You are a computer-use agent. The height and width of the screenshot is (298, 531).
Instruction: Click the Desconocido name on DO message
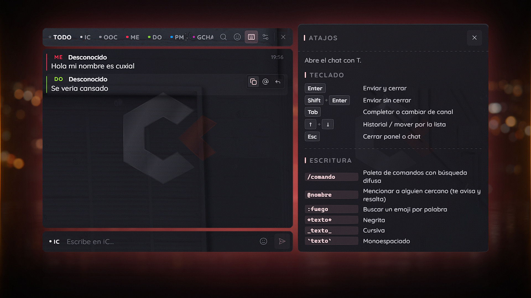[x=88, y=79]
